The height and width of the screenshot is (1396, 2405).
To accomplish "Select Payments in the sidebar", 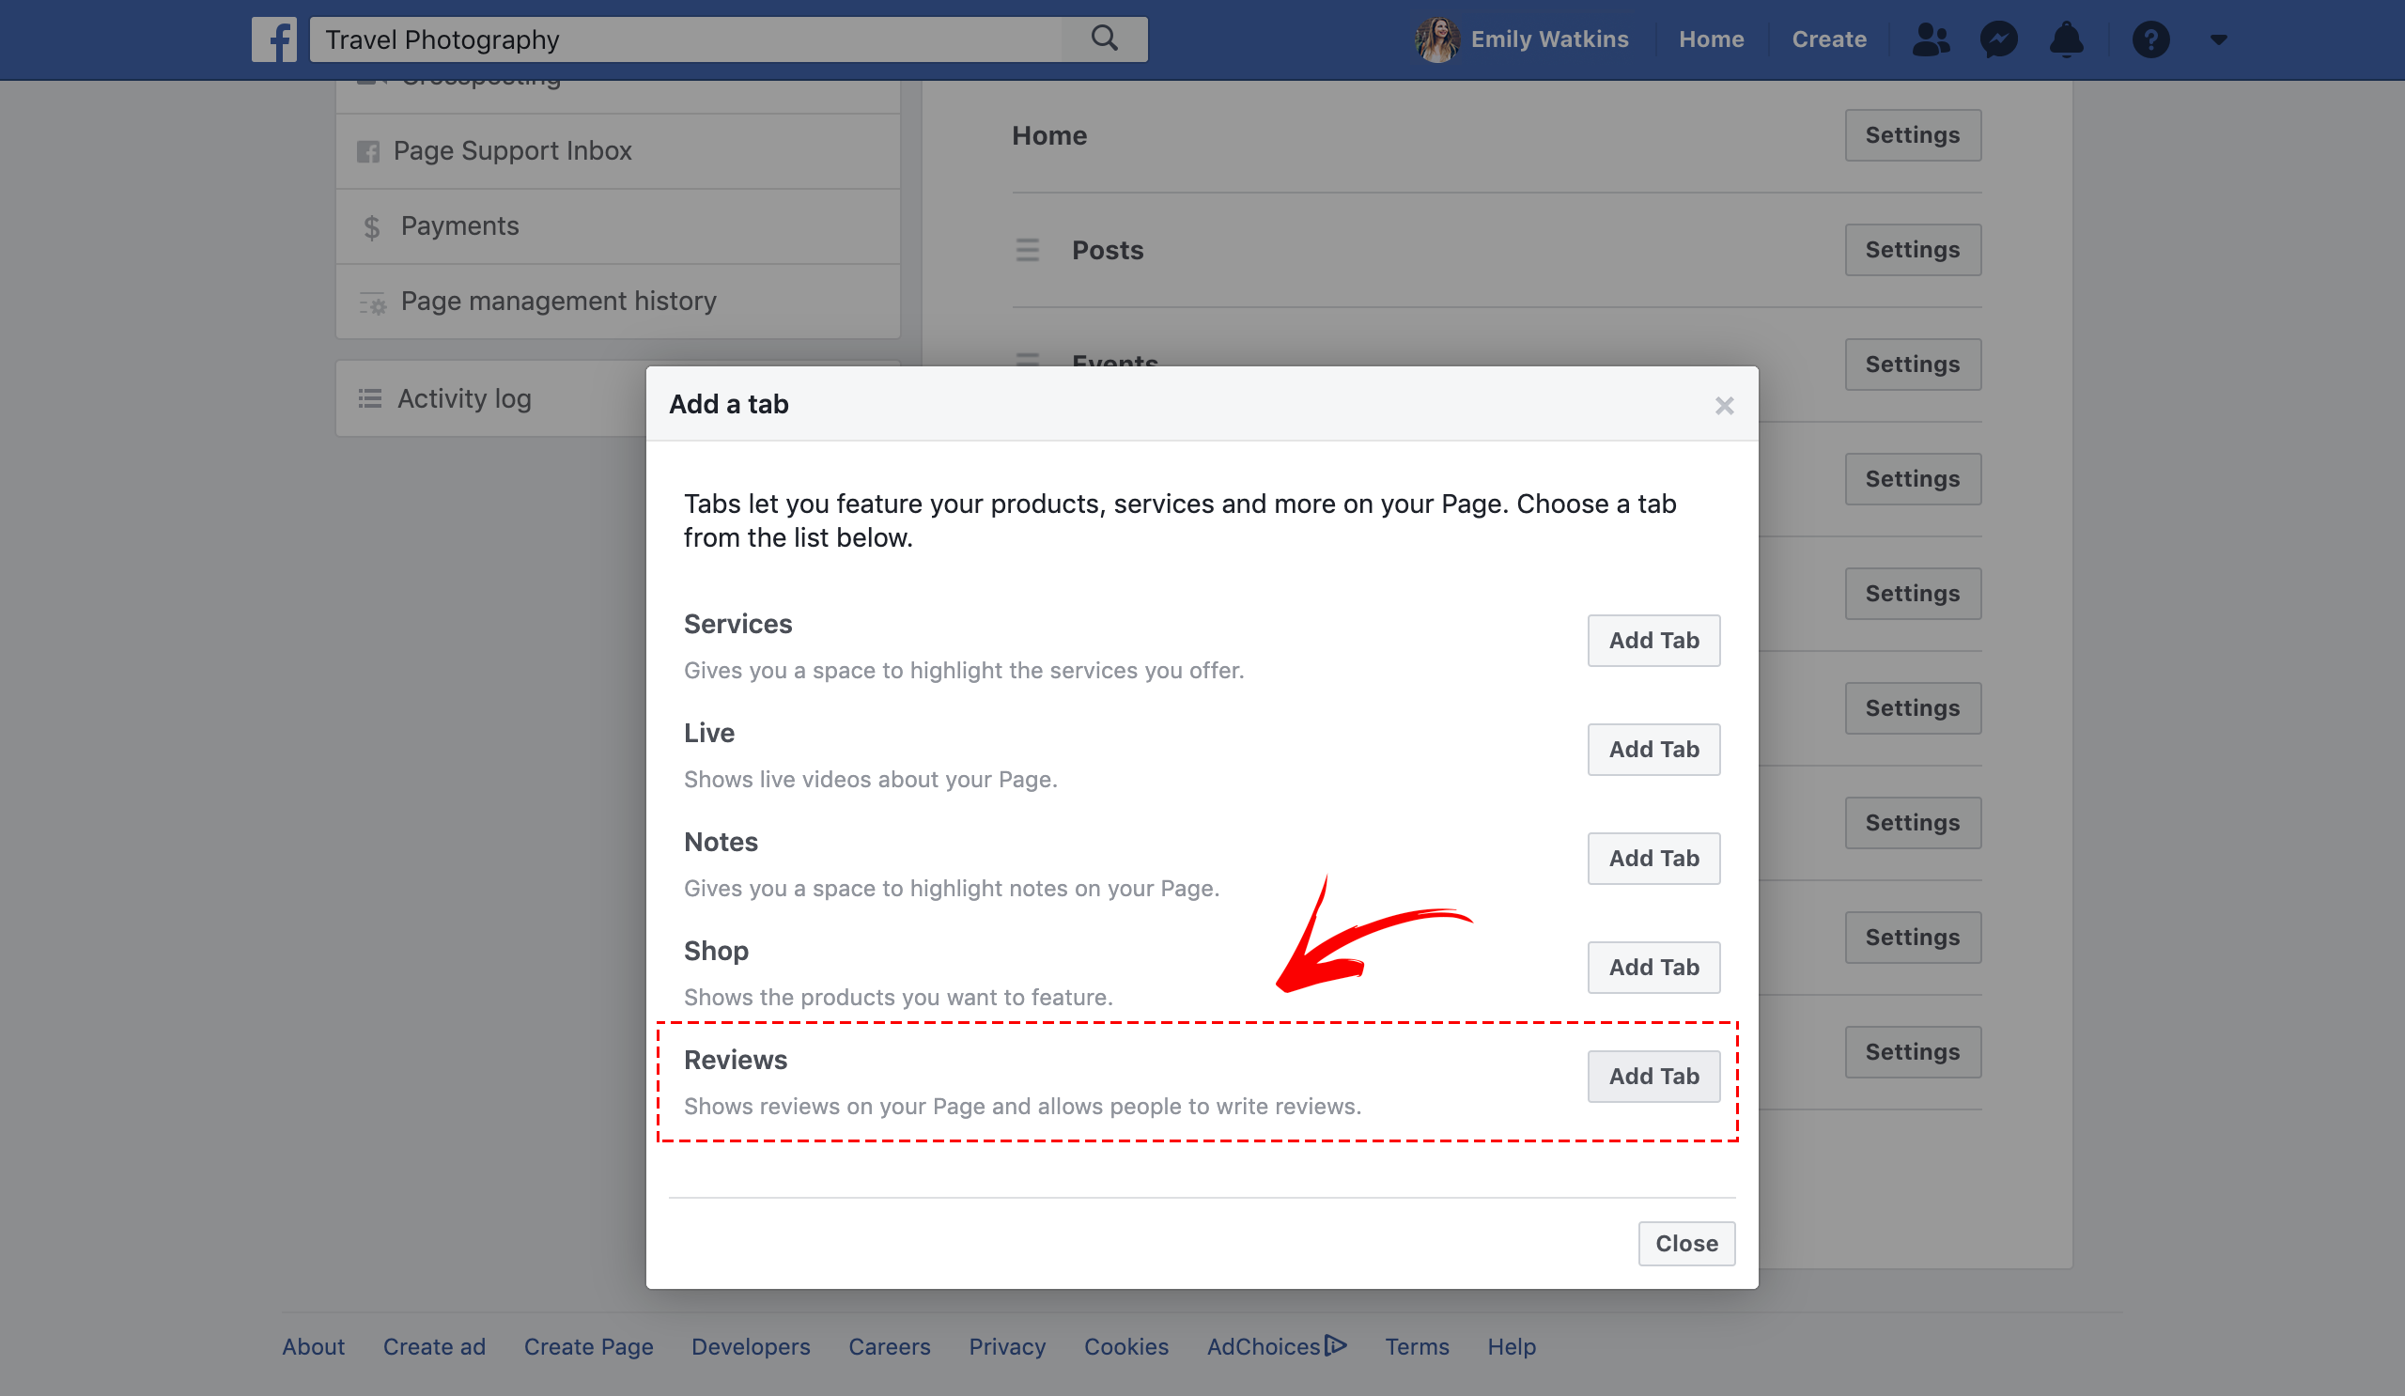I will [x=459, y=226].
